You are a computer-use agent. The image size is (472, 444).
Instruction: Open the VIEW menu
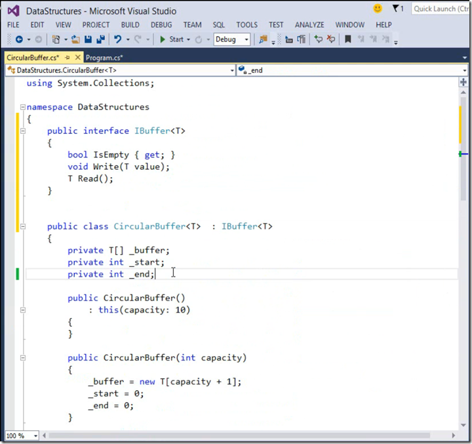[x=63, y=25]
